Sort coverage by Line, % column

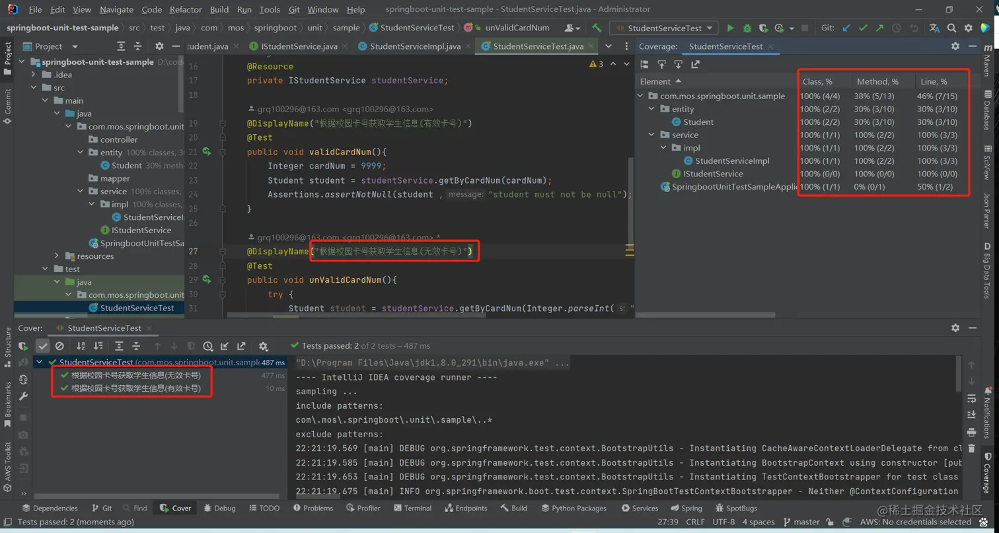tap(934, 82)
